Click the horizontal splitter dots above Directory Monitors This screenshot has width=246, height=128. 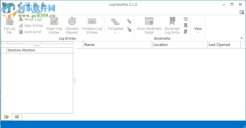pyautogui.click(x=37, y=46)
